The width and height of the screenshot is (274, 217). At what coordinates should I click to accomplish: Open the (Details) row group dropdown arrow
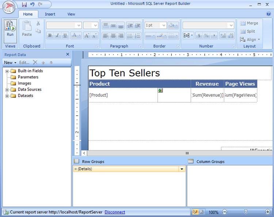[182, 169]
